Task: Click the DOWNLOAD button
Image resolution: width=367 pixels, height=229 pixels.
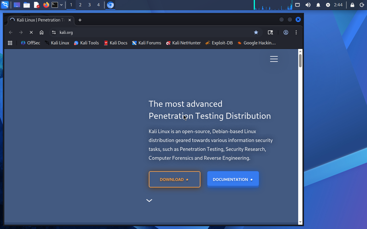Action: click(174, 179)
